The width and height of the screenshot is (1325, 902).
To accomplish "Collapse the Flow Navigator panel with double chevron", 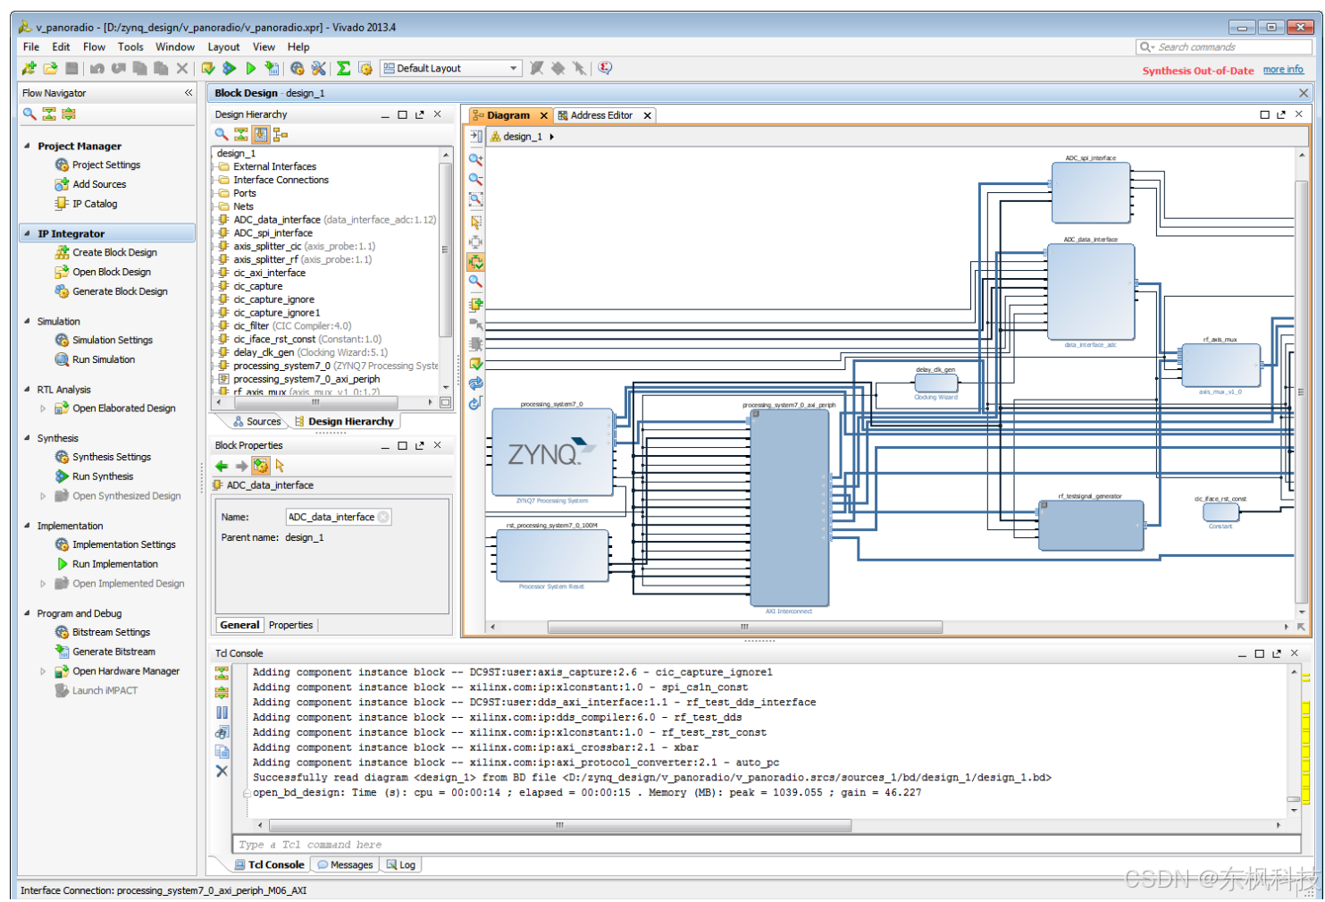I will 189,93.
